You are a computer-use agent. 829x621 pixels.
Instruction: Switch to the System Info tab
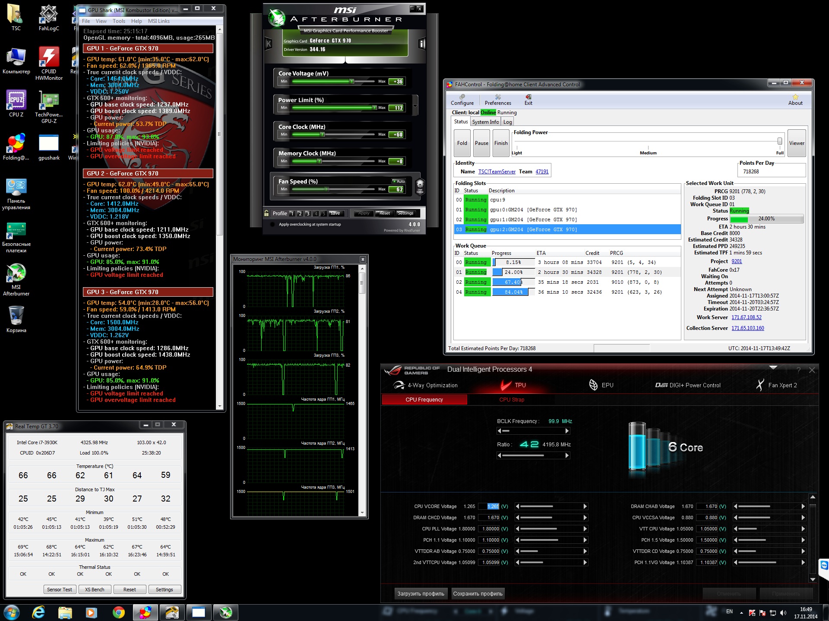[485, 122]
